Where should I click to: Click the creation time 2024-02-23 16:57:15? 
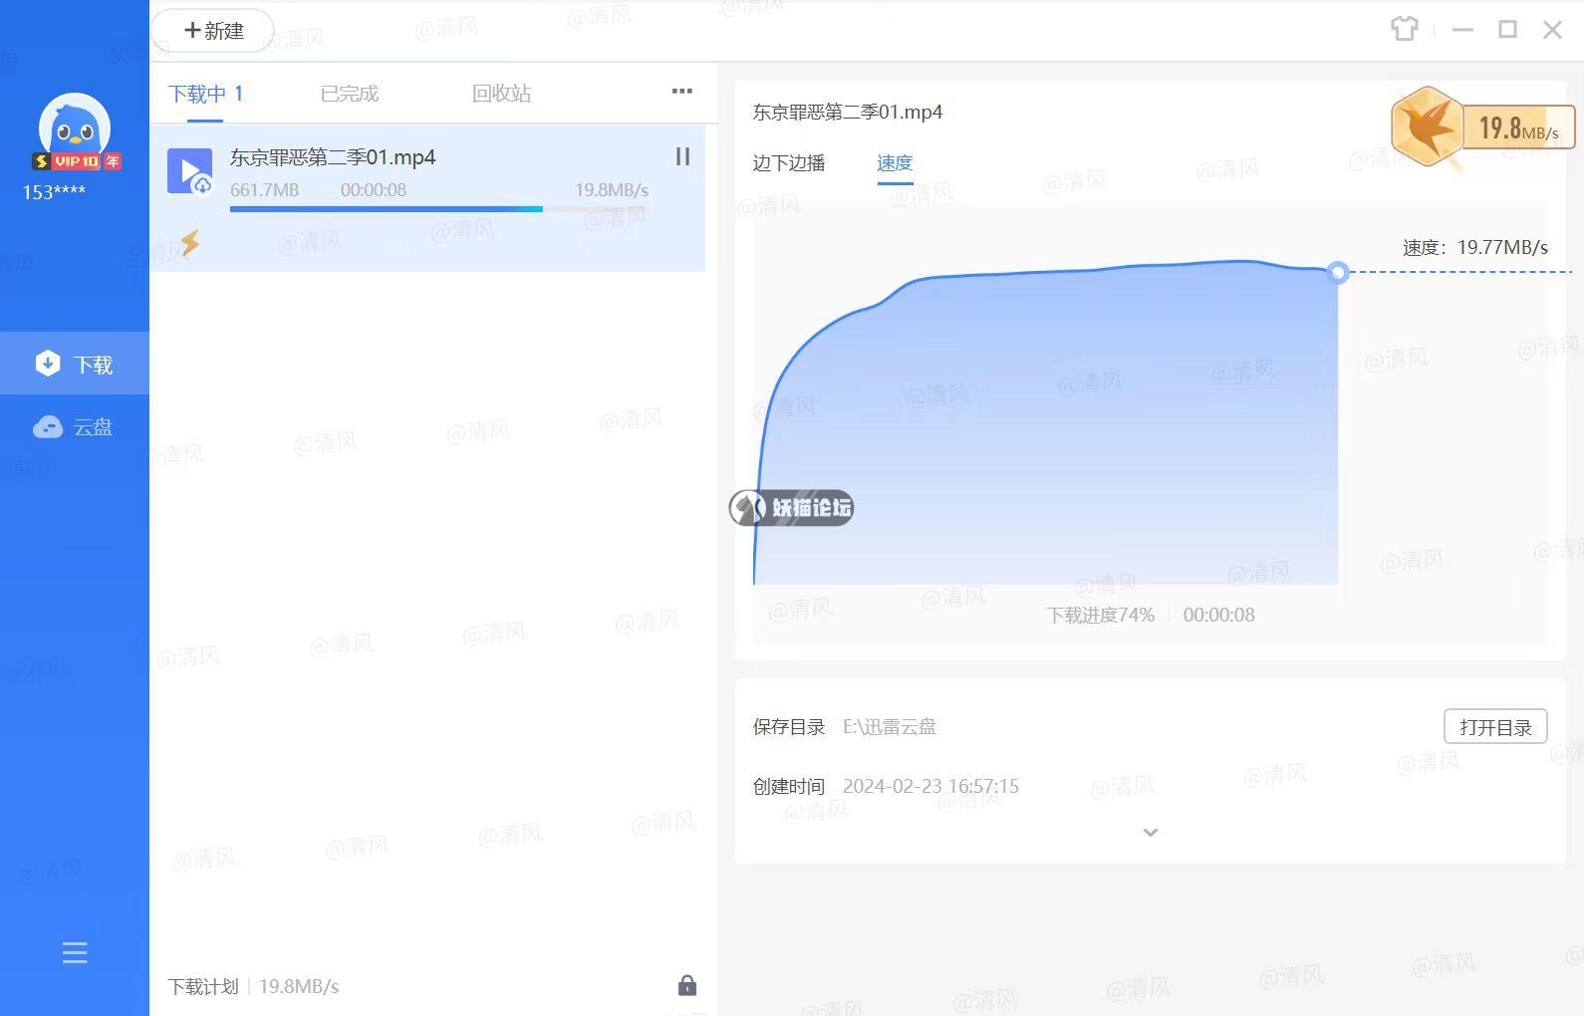930,786
